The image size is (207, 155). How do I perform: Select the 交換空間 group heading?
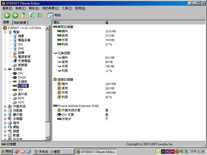[x=64, y=53]
